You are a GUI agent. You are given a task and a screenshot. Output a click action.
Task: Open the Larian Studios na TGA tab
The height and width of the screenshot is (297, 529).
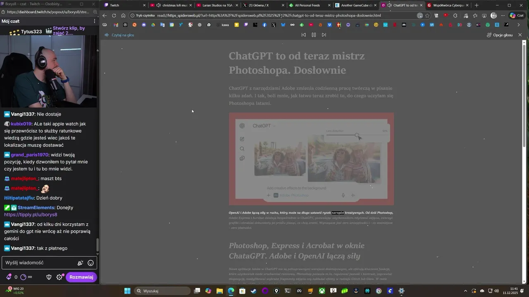[x=217, y=5]
